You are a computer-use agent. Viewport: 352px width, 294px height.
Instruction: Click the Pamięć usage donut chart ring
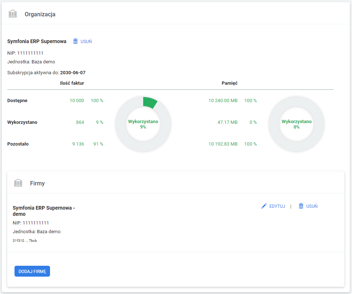[297, 101]
